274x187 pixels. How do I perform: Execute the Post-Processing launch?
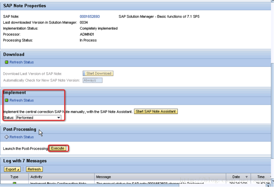(x=58, y=148)
